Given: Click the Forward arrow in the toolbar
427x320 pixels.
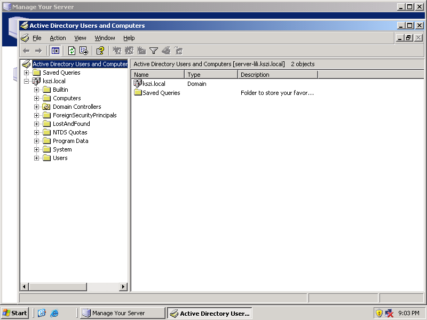Looking at the screenshot, I should [38, 51].
